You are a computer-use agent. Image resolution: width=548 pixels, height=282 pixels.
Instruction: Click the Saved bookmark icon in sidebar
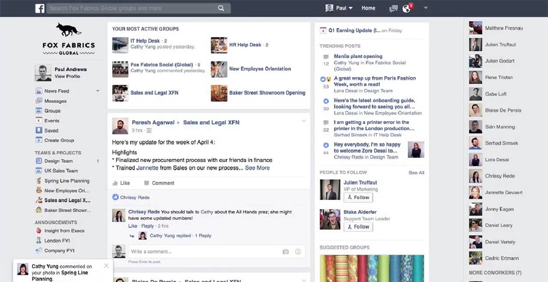tap(39, 130)
